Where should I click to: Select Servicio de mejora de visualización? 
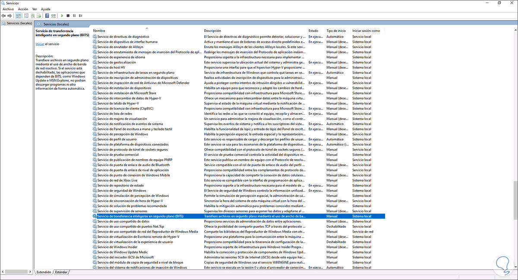pos(238,119)
